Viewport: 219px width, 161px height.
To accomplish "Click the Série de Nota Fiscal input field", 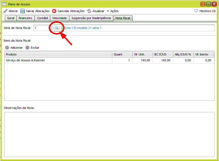I will (41, 28).
